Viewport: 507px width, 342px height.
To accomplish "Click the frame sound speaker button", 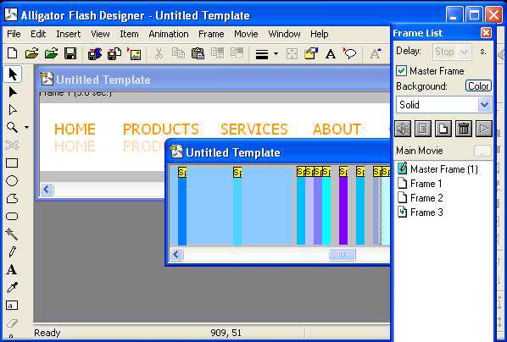I will pyautogui.click(x=403, y=129).
